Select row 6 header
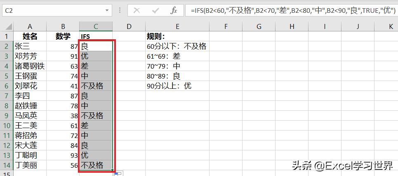398x176 pixels. coord(7,86)
